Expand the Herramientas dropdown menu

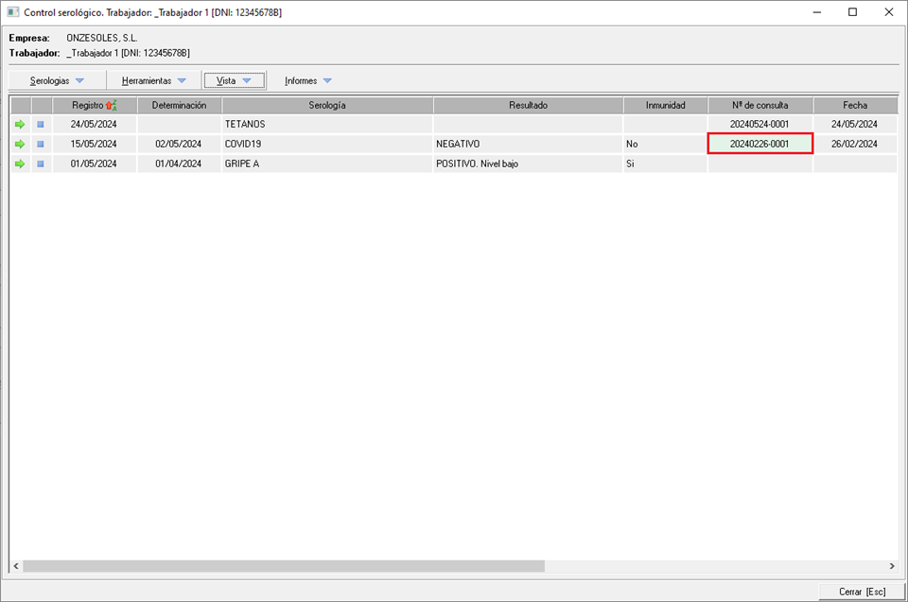(x=153, y=81)
